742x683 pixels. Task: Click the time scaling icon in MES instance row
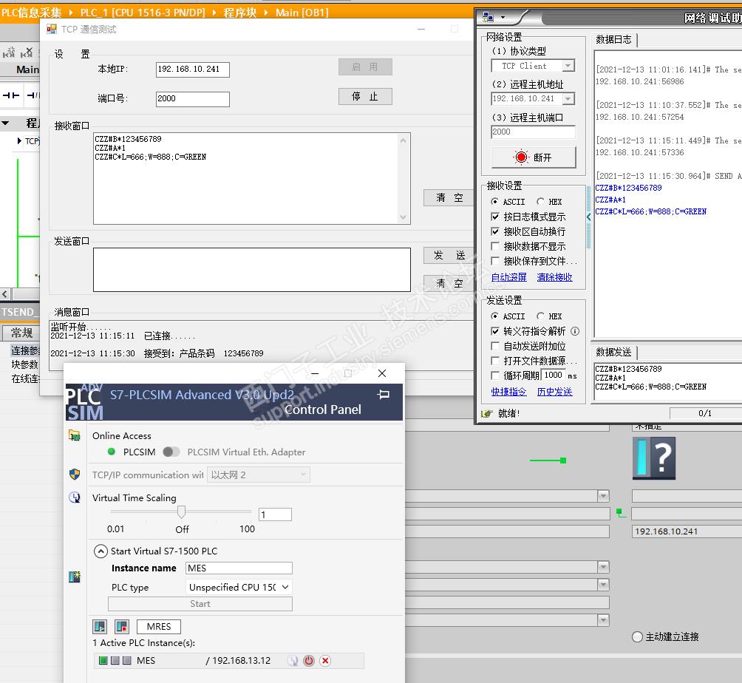(x=293, y=661)
